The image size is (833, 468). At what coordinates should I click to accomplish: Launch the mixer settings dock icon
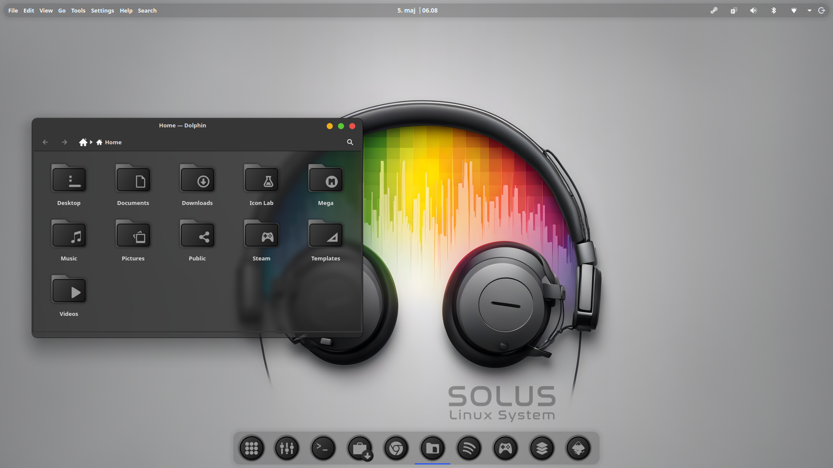coord(287,448)
